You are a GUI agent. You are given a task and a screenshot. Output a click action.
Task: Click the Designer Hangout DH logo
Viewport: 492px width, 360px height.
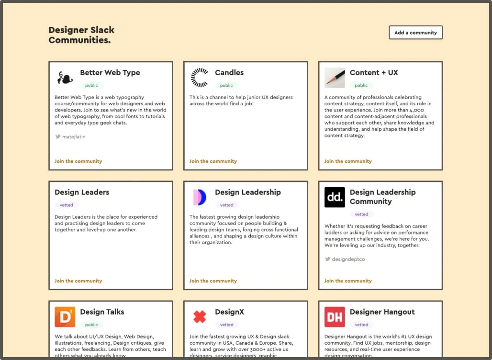(x=334, y=316)
